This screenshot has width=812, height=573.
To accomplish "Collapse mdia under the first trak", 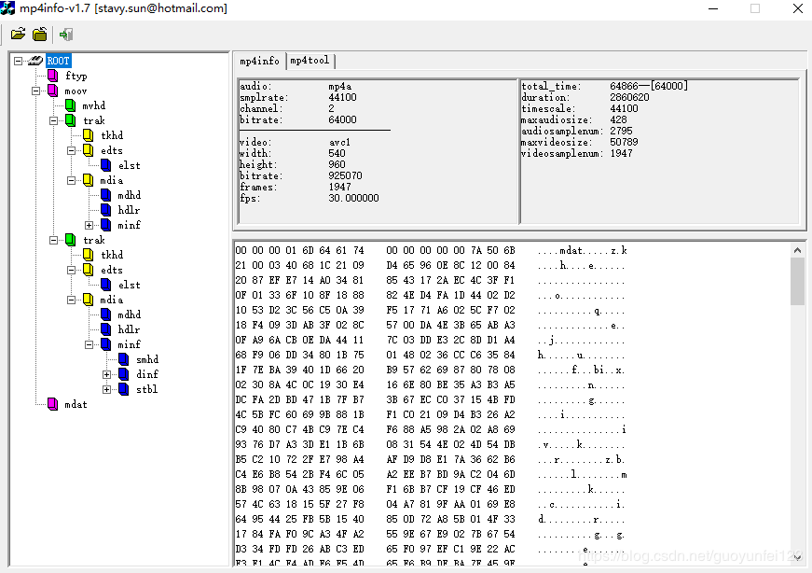I will click(71, 180).
